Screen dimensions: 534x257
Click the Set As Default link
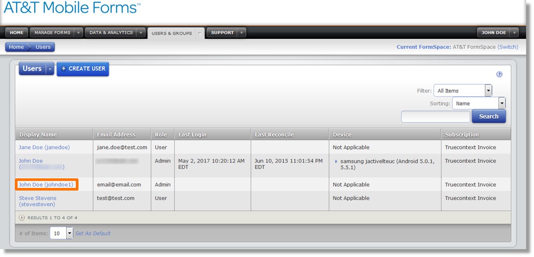tap(93, 233)
